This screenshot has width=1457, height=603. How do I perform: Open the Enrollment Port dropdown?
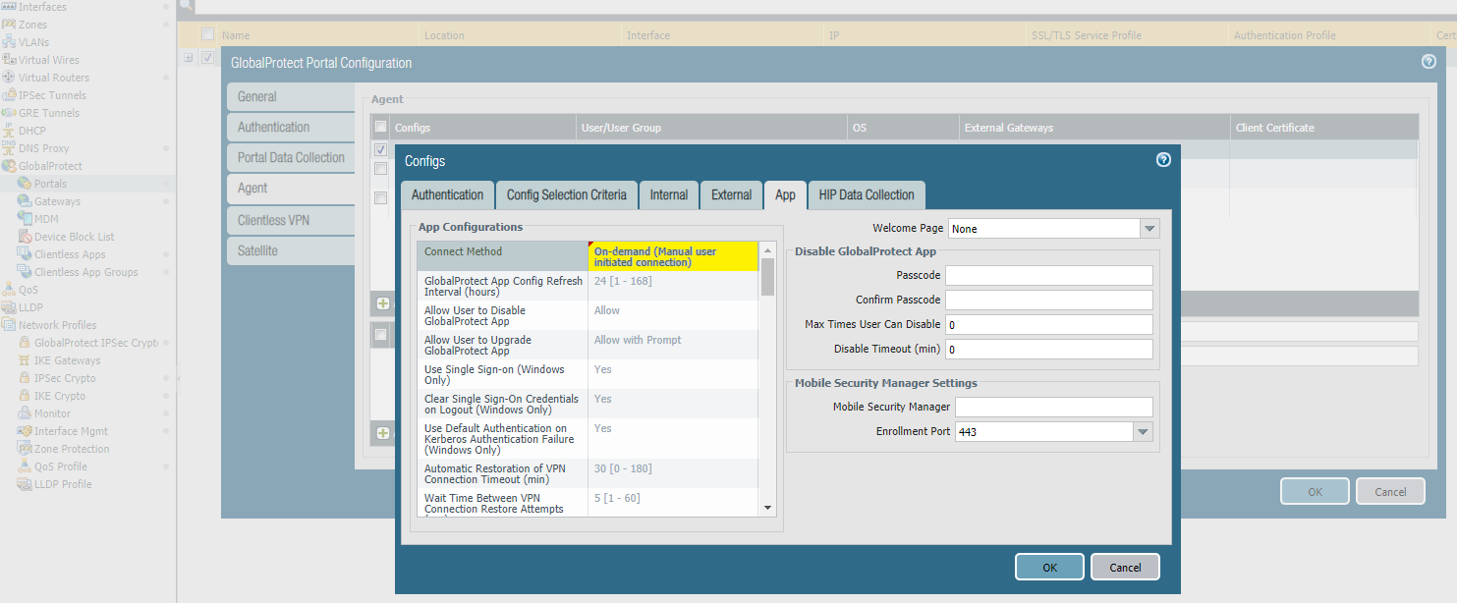1142,432
